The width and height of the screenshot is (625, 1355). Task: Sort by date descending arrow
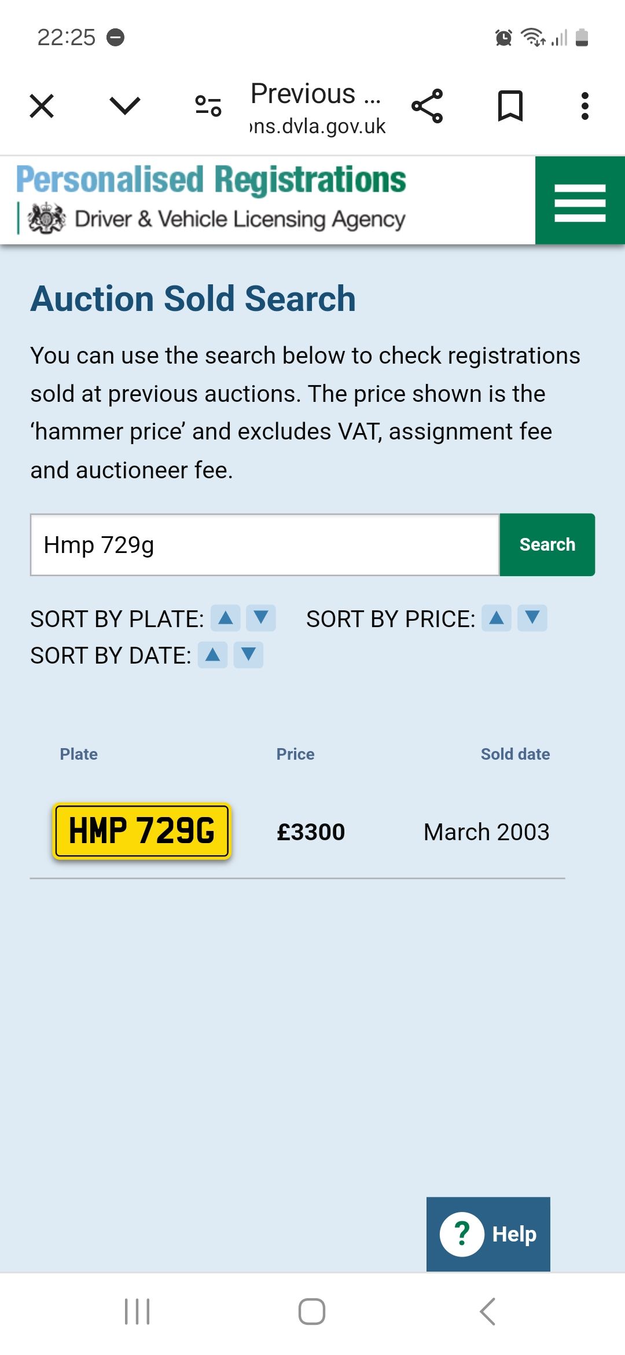pos(248,655)
